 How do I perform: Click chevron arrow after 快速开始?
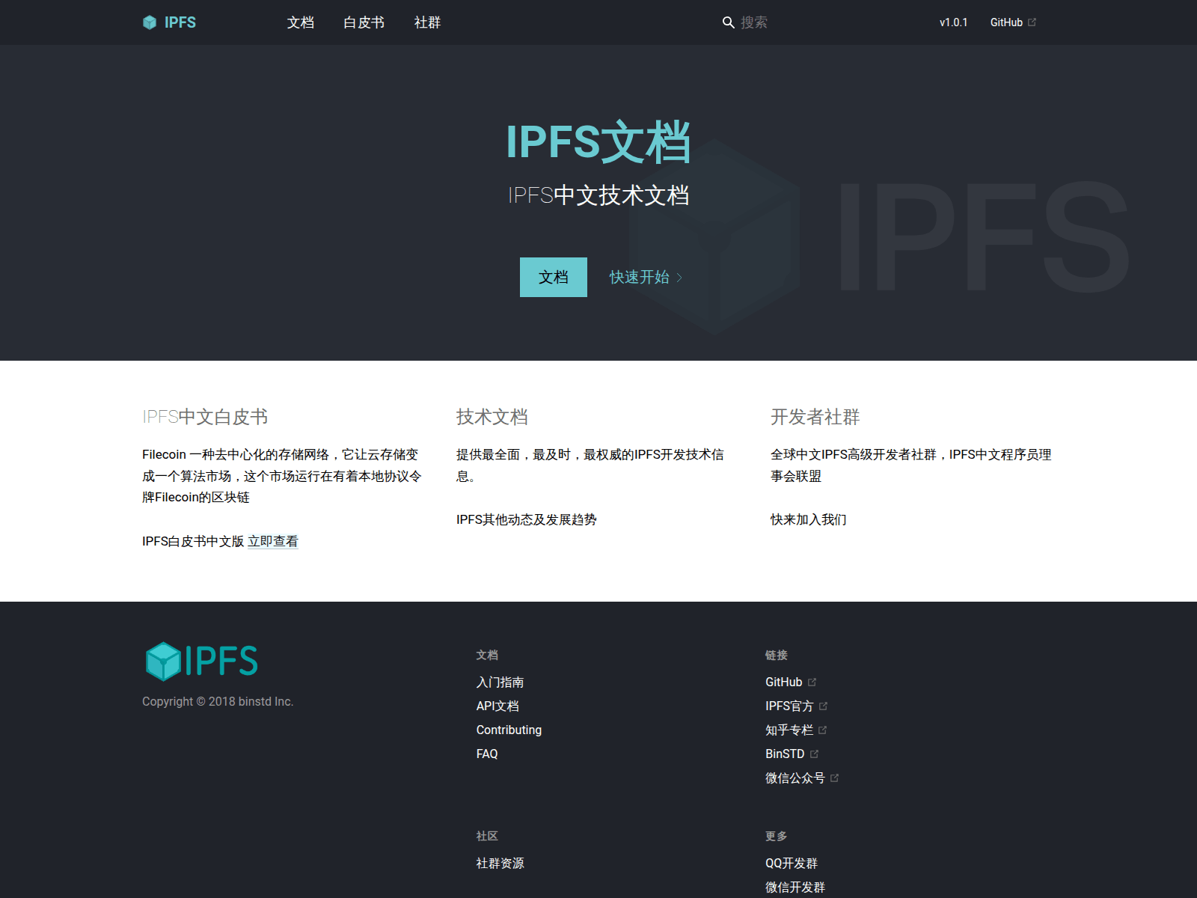pyautogui.click(x=679, y=278)
